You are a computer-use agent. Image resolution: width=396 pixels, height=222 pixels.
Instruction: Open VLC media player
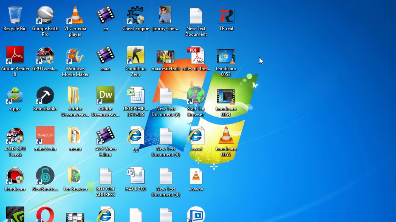pyautogui.click(x=75, y=14)
